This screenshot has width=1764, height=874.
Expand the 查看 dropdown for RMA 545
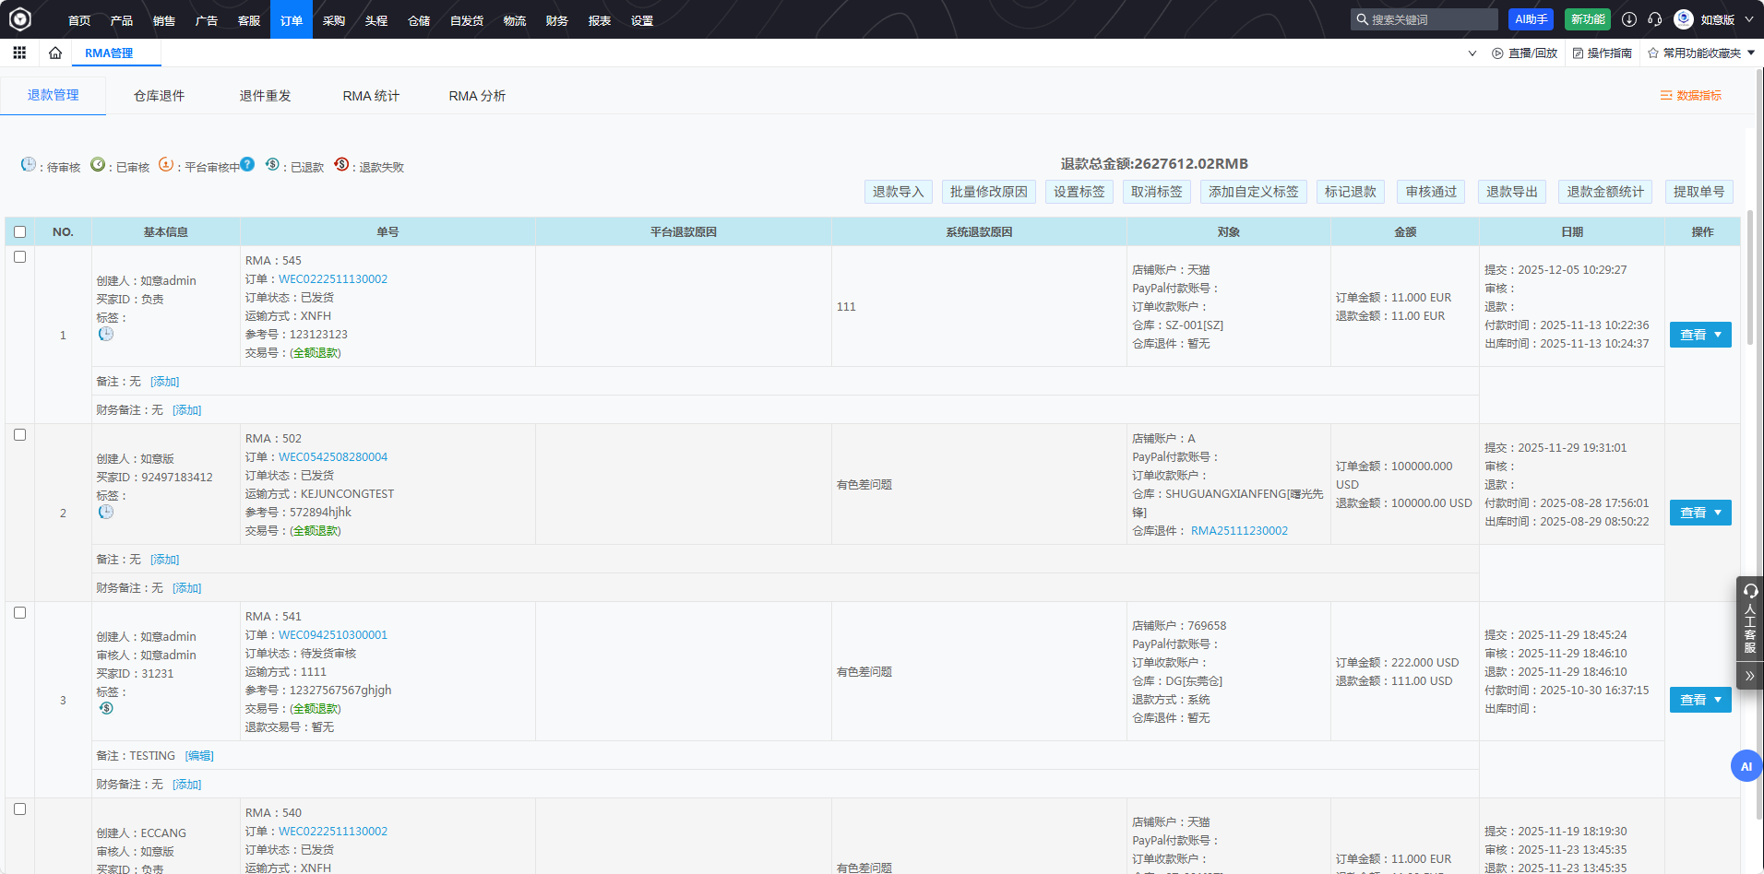tap(1718, 335)
